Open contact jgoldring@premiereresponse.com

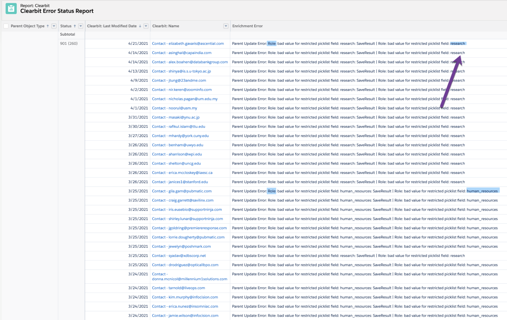click(189, 228)
